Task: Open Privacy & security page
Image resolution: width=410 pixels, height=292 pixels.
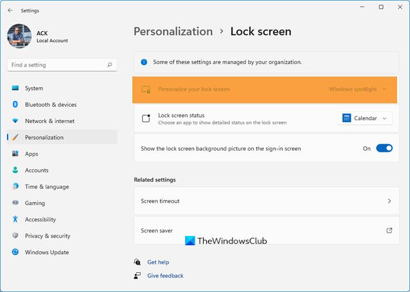Action: coord(47,236)
